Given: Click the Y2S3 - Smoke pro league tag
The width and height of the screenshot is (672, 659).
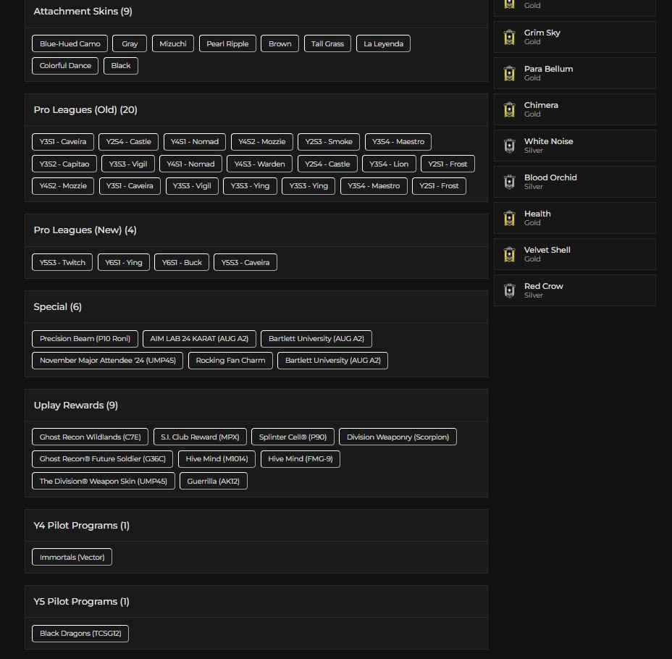Looking at the screenshot, I should tap(329, 142).
